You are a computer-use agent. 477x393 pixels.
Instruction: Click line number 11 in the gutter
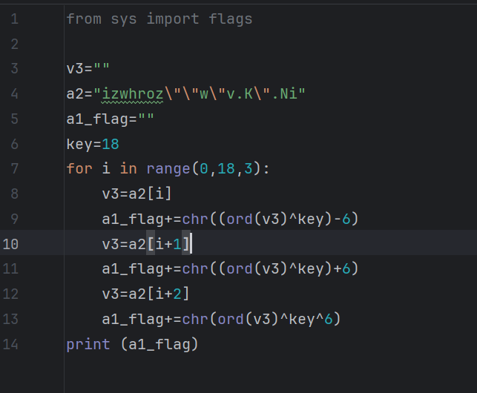10,269
